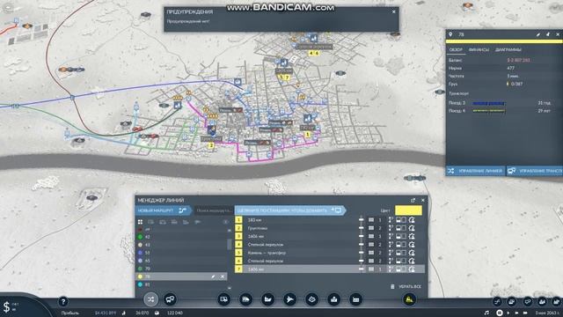Open the ship and harbor construction icon
Screen dimensions: 563x317
(267, 299)
